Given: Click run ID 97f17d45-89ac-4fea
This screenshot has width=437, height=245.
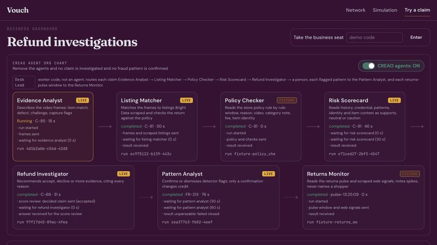Looking at the screenshot, I should click(42, 222).
